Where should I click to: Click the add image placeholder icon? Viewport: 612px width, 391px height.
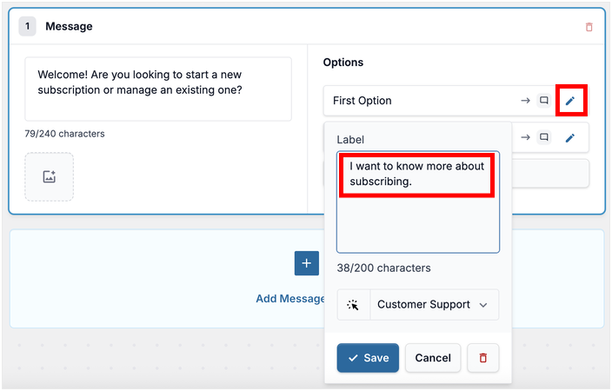pos(50,176)
